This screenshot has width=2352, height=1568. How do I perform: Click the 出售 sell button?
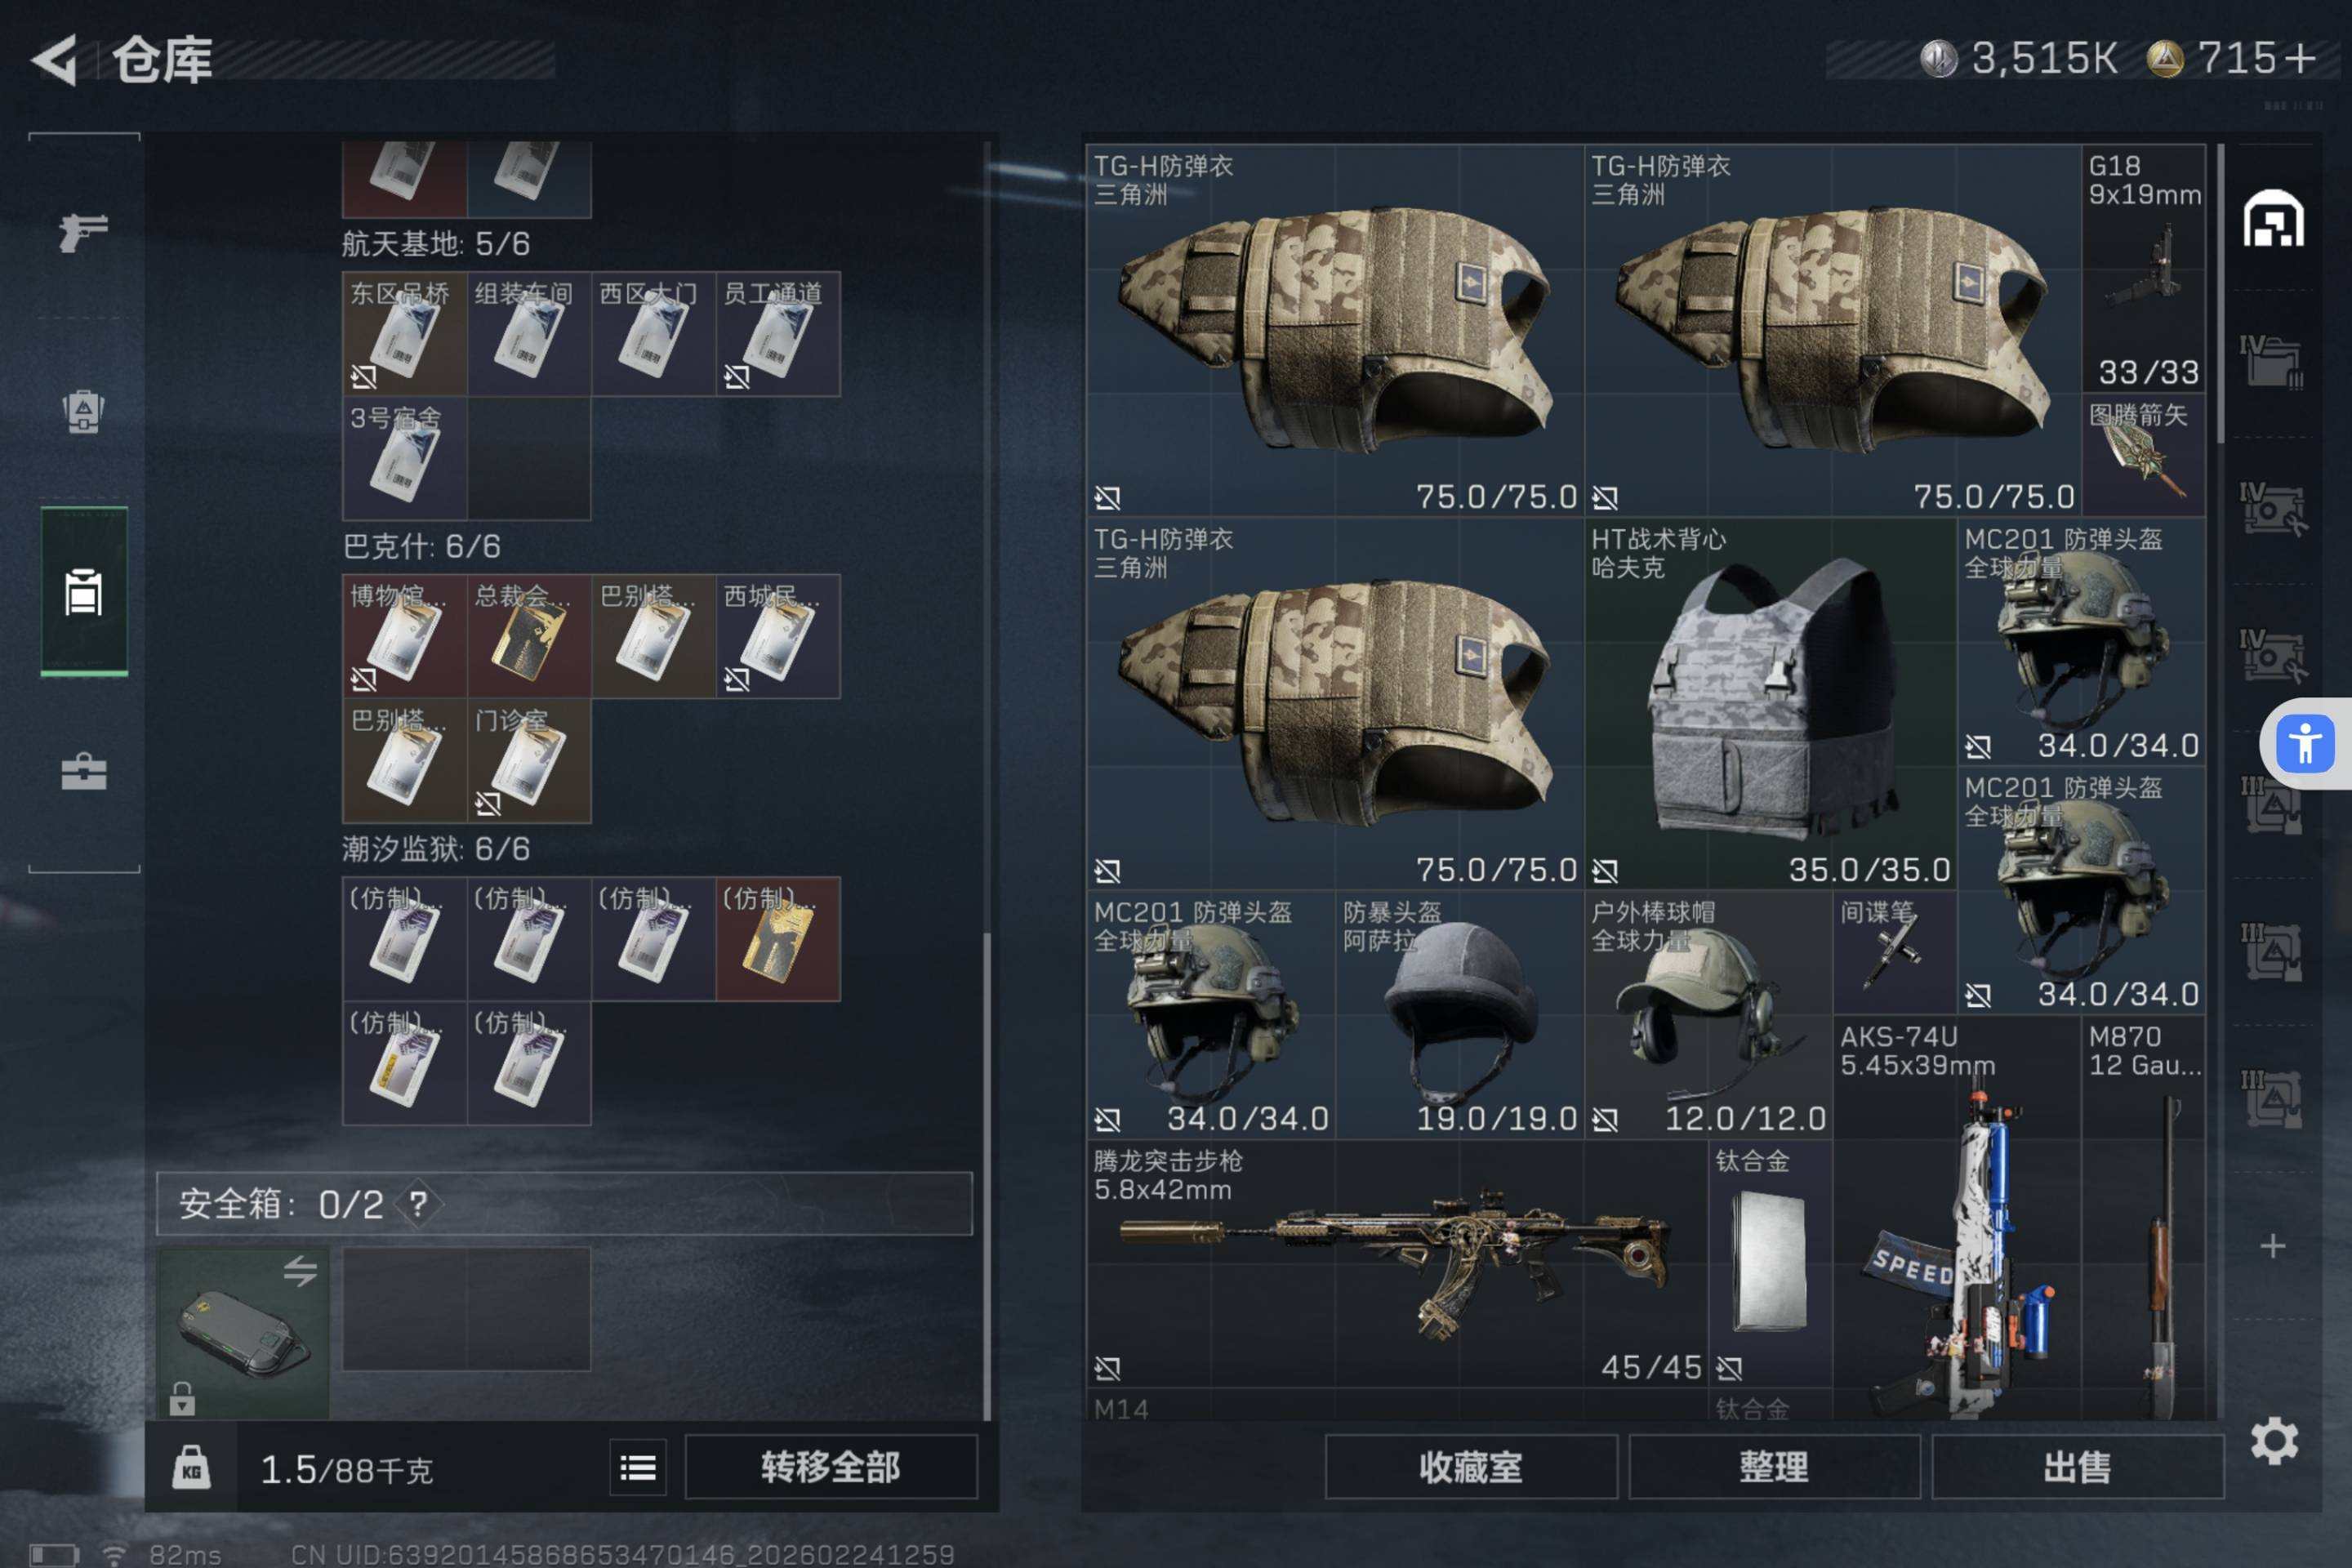click(2077, 1467)
